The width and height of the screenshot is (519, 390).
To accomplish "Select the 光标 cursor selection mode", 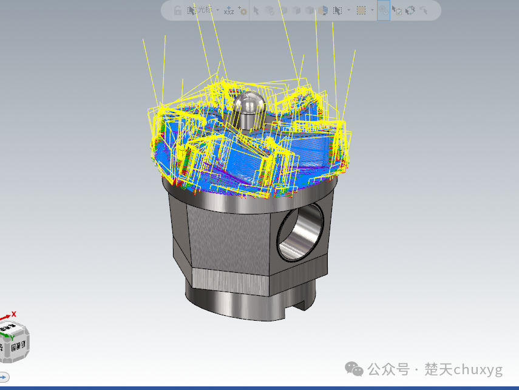I will point(200,10).
